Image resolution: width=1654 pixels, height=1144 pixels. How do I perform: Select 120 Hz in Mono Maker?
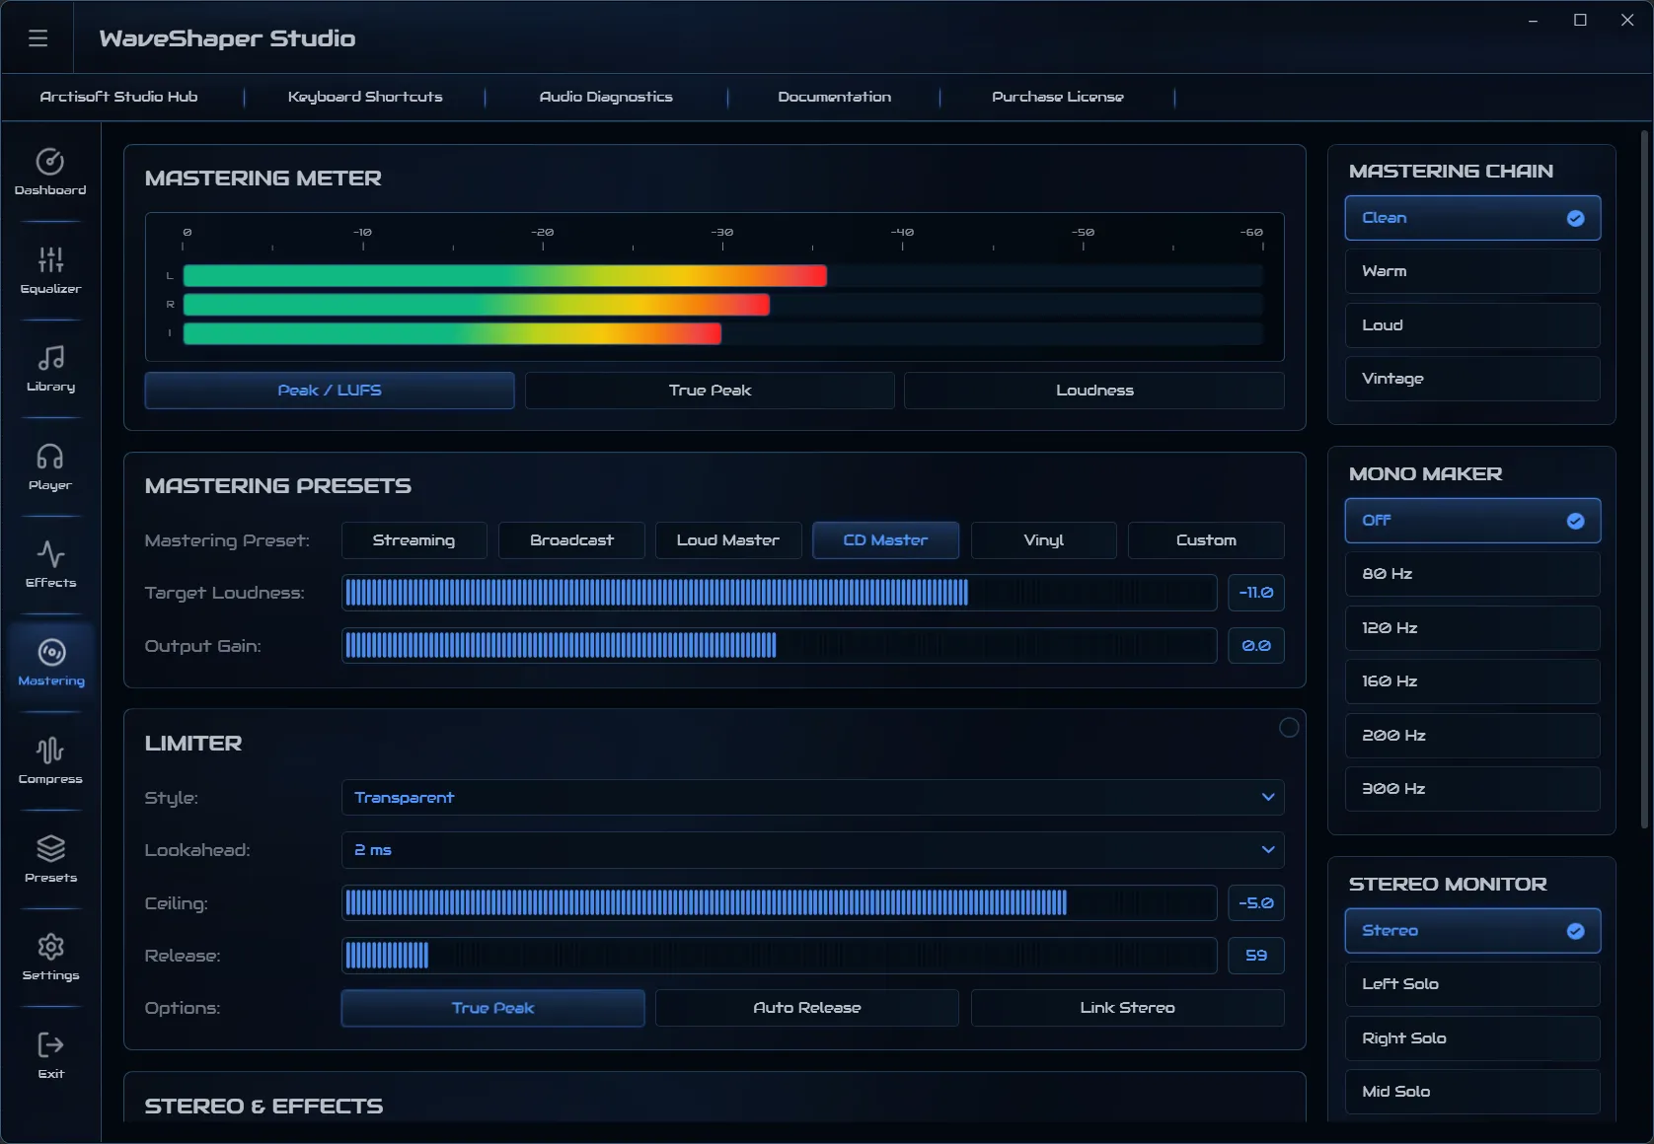[x=1472, y=628]
